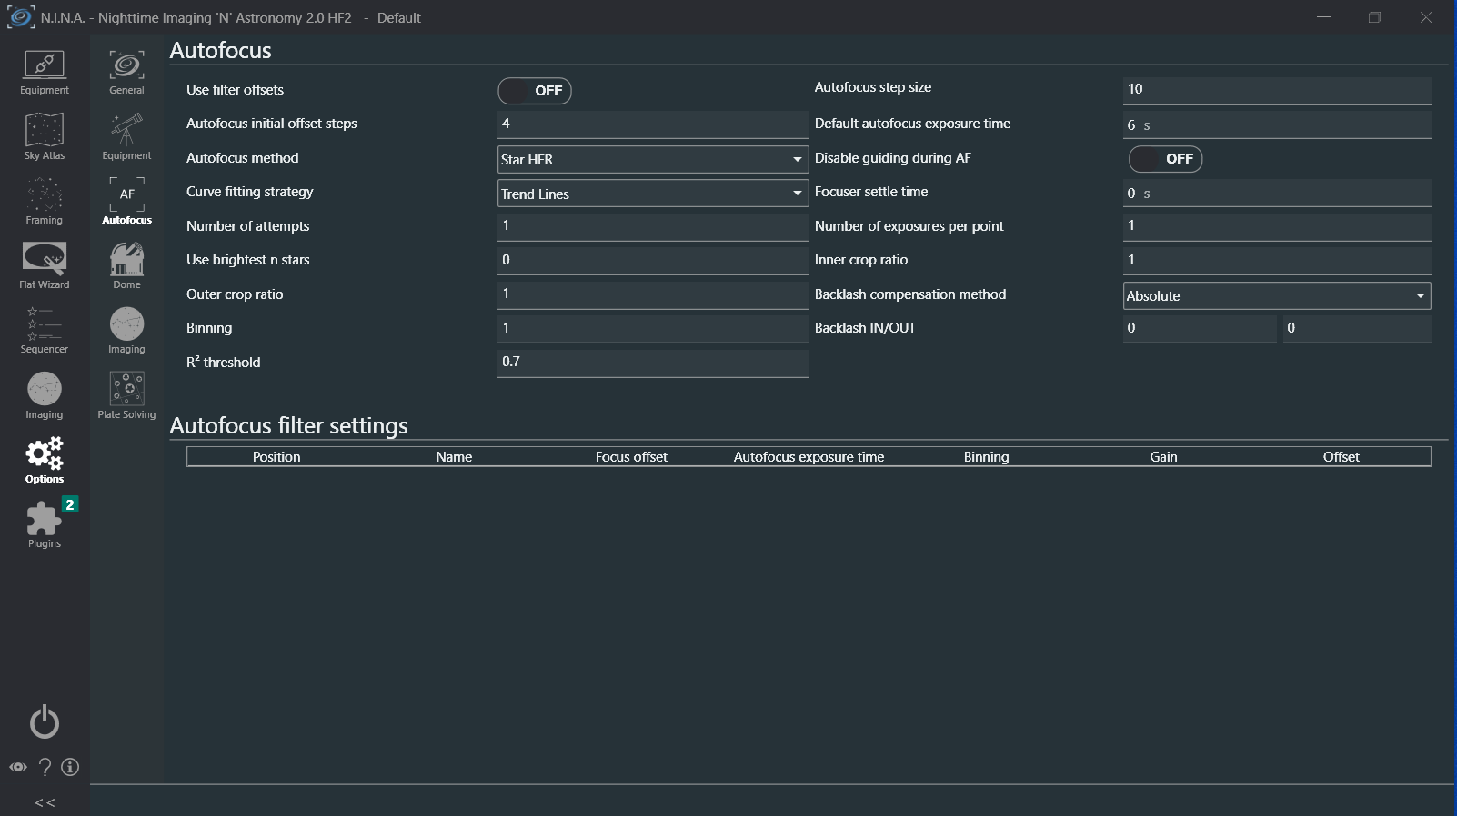The width and height of the screenshot is (1457, 816).
Task: Open Plate Solving options tab
Action: [126, 396]
